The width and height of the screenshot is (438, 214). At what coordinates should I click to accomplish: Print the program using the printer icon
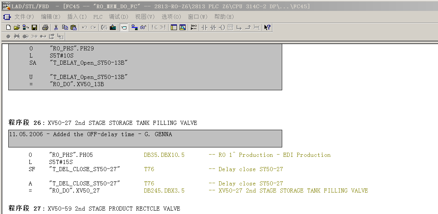[45, 27]
